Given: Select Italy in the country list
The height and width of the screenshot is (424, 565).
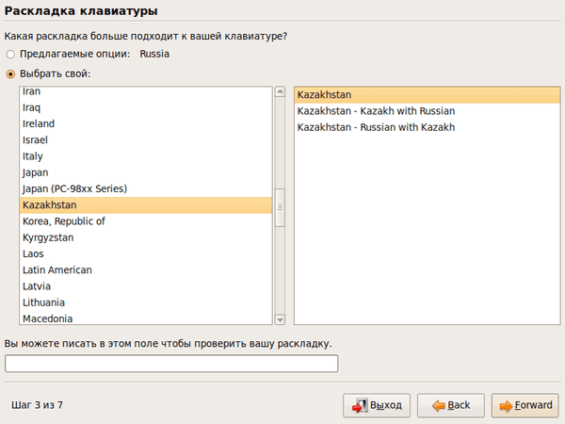Looking at the screenshot, I should pos(146,156).
